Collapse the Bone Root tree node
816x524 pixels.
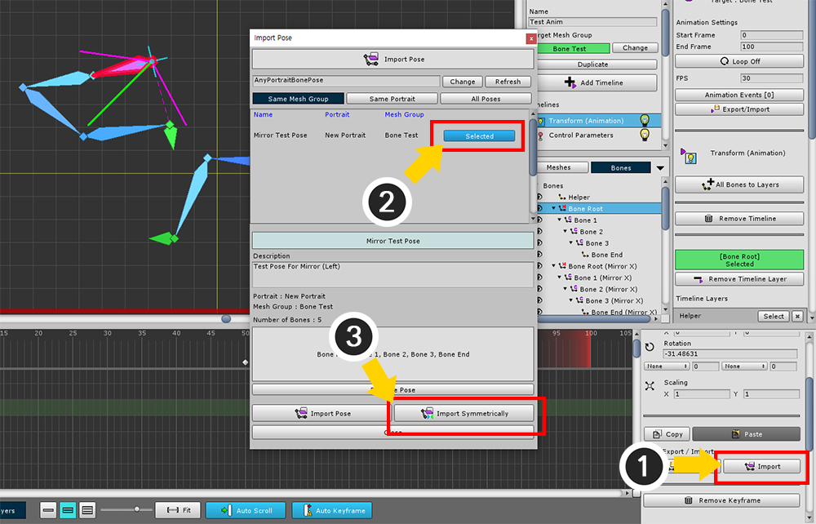[x=554, y=208]
